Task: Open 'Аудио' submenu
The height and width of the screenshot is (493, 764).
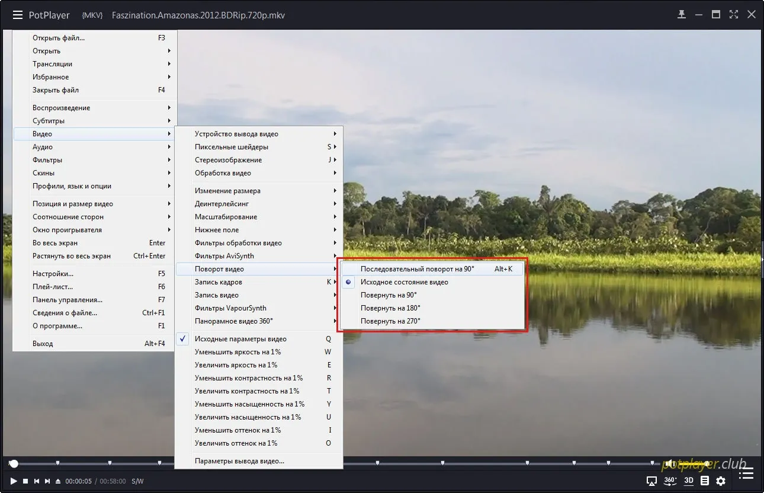Action: (x=94, y=147)
